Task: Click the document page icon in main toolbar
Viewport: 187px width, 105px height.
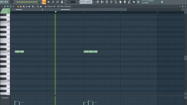Action: [120, 2]
